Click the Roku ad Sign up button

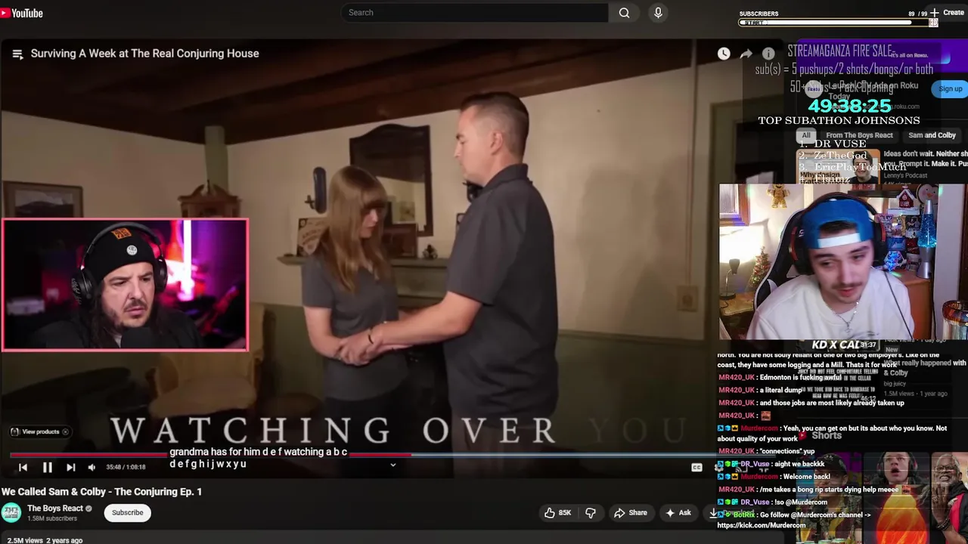950,88
